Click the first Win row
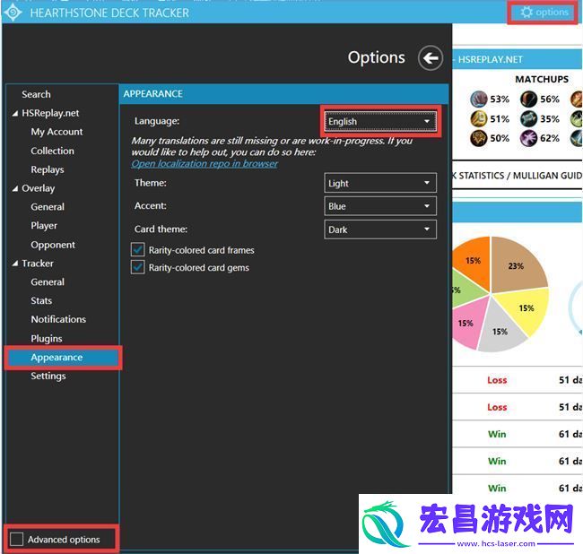583x554 pixels. (x=518, y=434)
